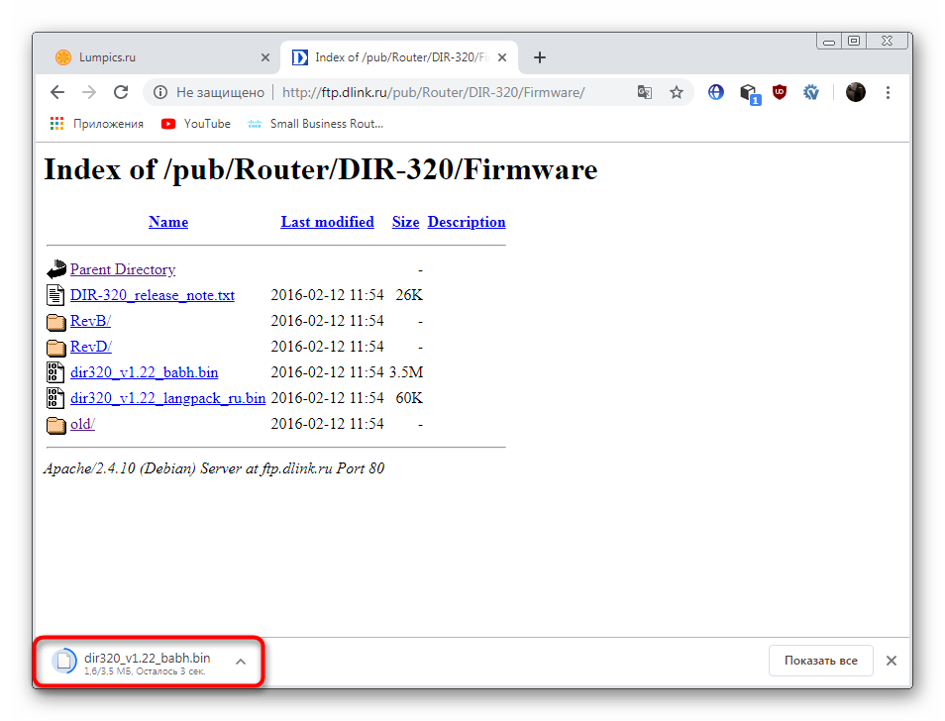
Task: Open the Chrome three-dot menu
Action: click(888, 92)
